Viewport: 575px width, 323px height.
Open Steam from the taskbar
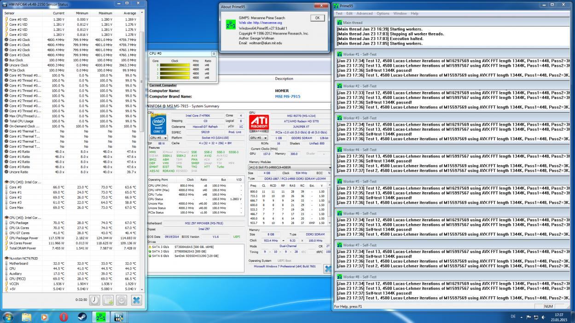[81, 317]
